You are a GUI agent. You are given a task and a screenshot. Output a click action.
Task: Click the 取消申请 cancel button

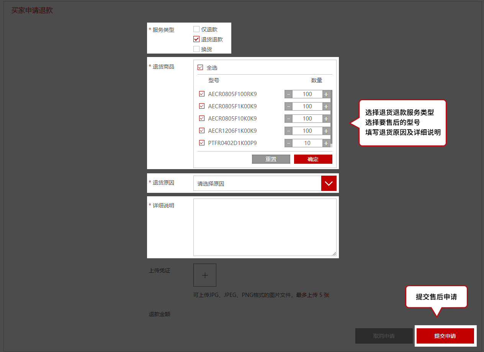tap(384, 336)
